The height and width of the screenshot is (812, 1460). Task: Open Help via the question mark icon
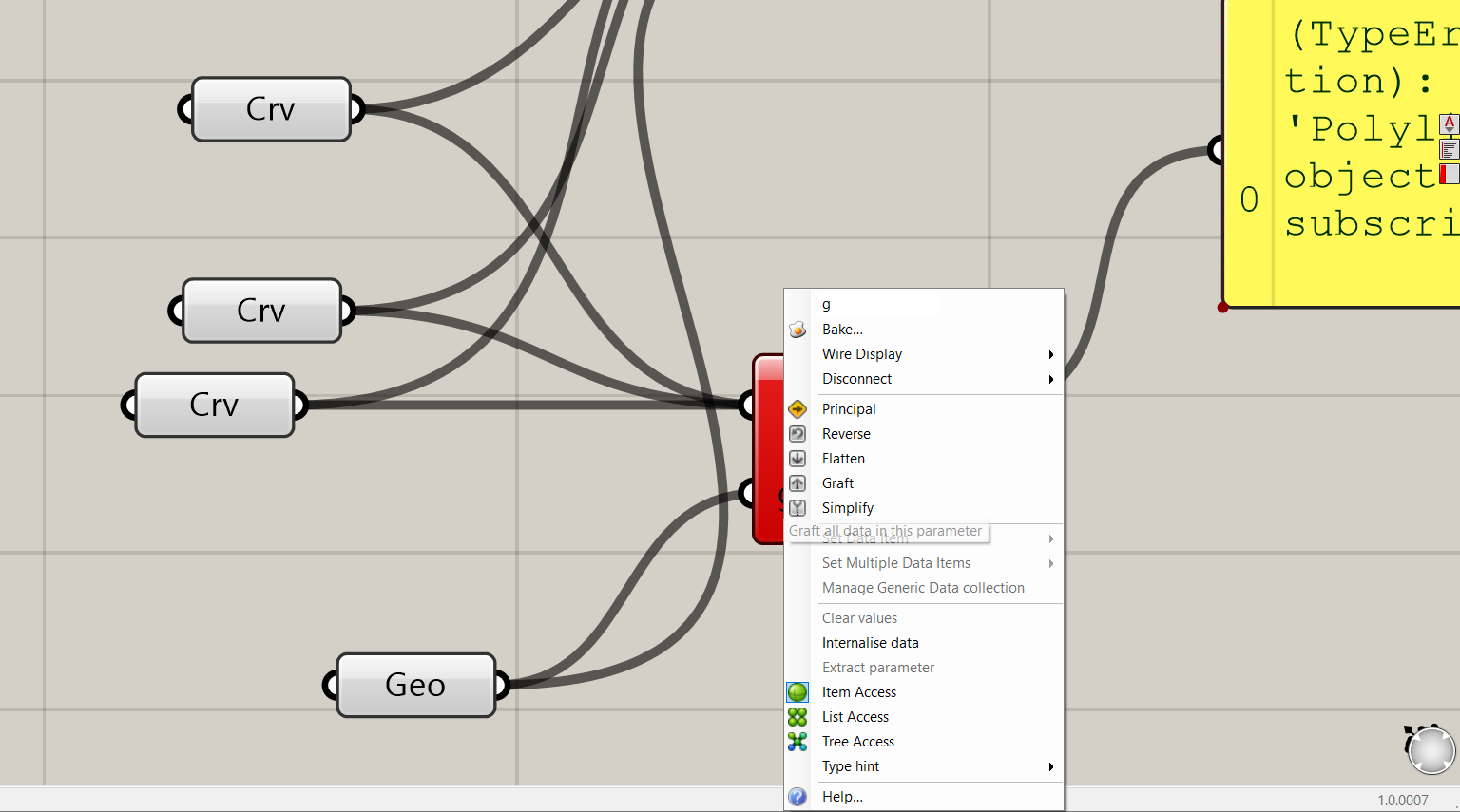pyautogui.click(x=797, y=797)
